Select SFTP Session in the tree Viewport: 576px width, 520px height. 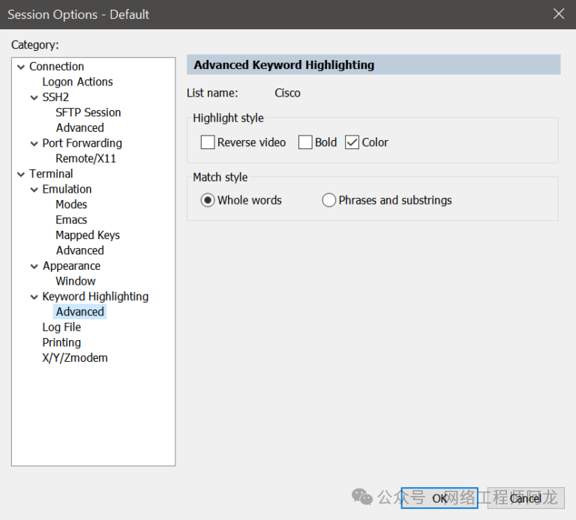click(x=88, y=112)
